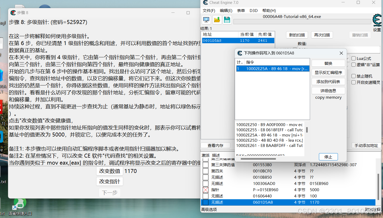The image size is (383, 218).
Task: Click the 激活 column header in address table
Action: coord(205,155)
